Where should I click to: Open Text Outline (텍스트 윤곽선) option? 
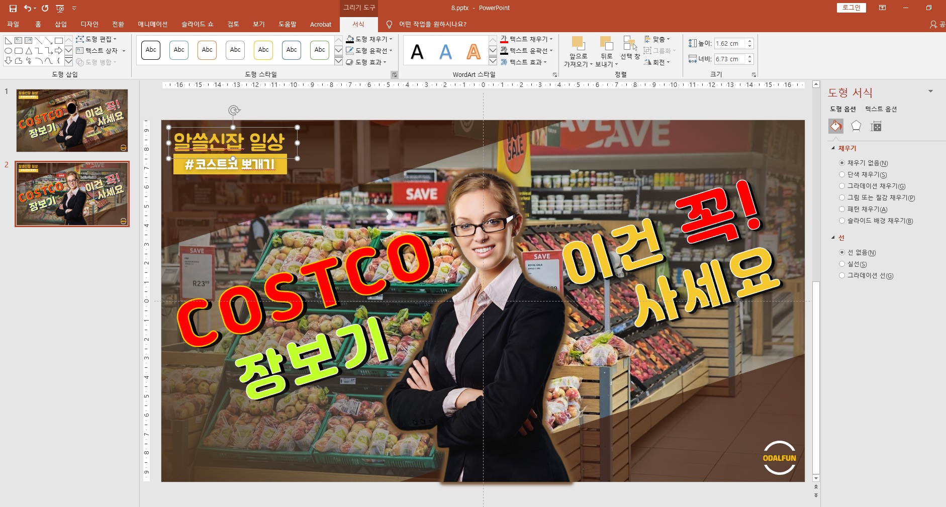[x=526, y=50]
